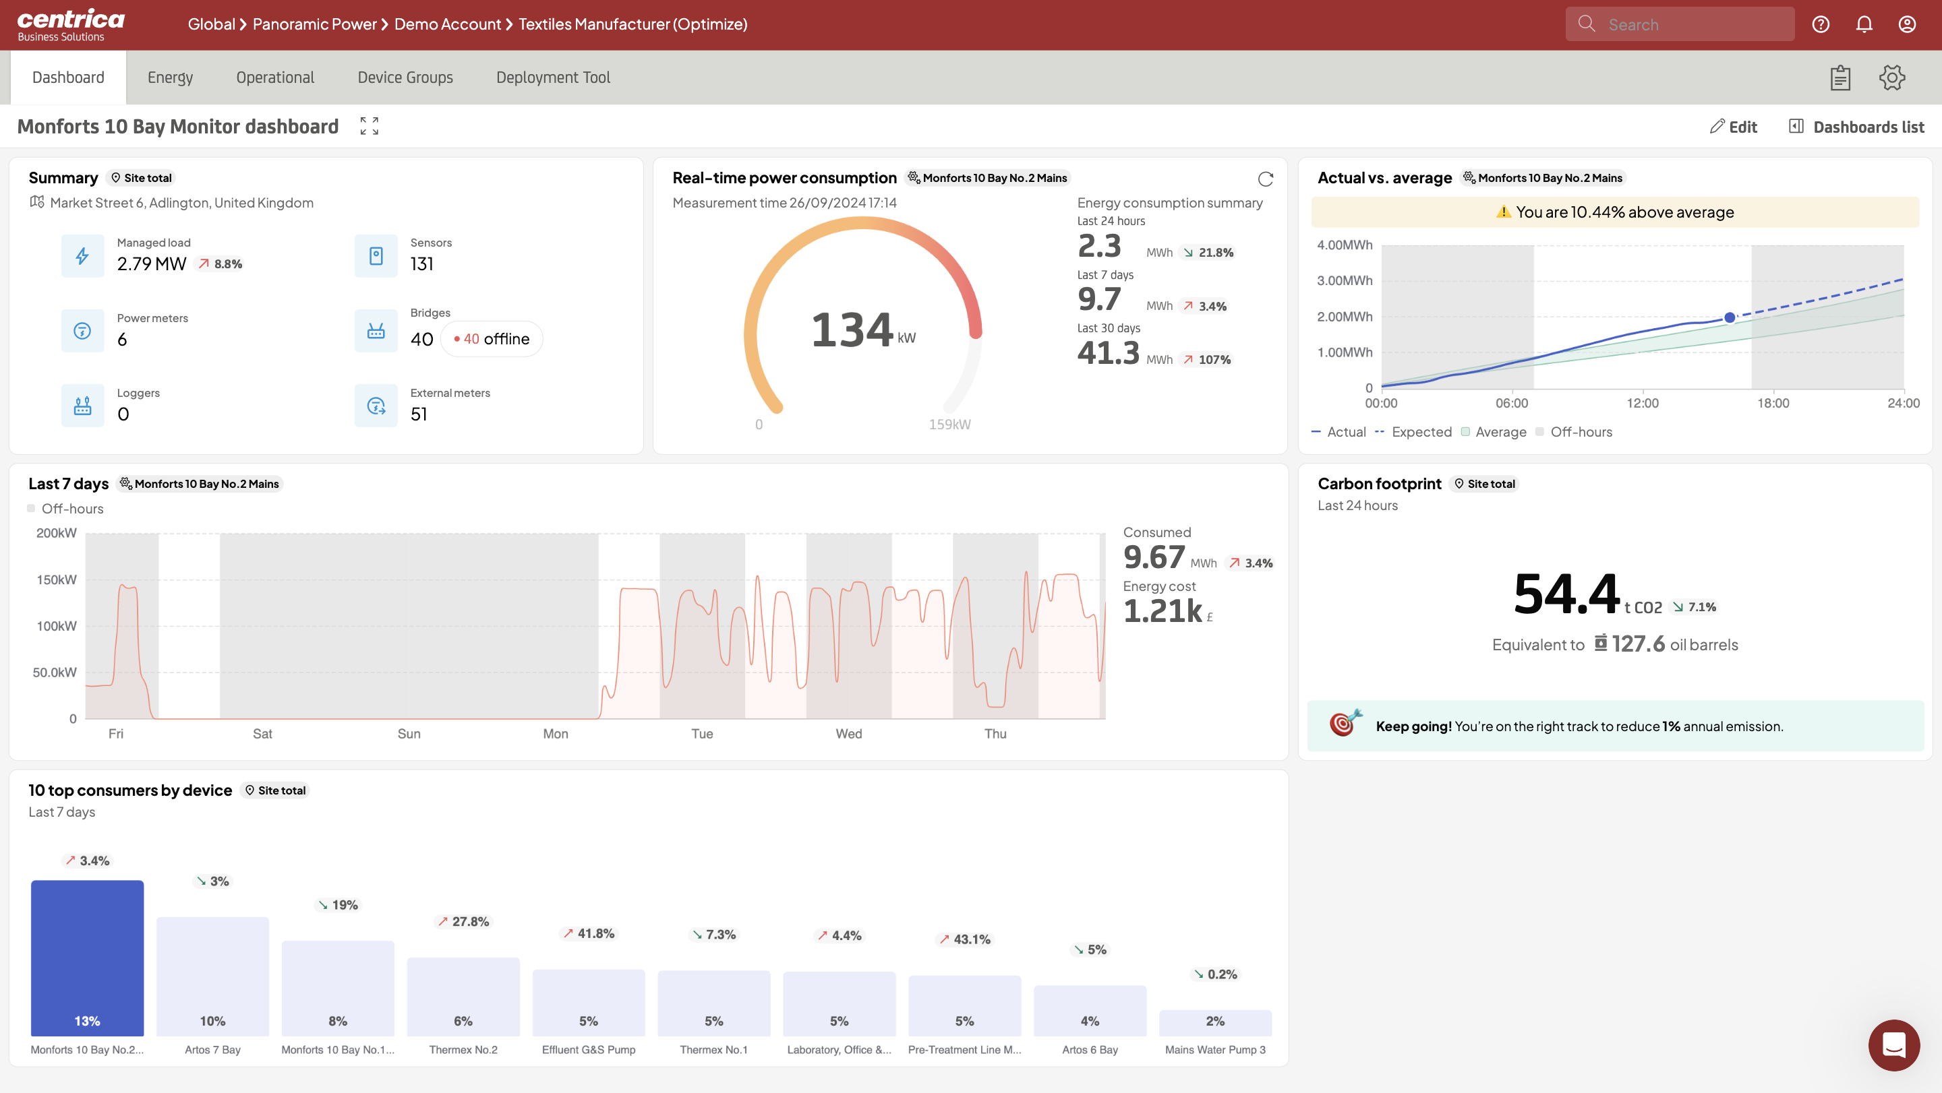Click the Edit dashboard button
The image size is (1942, 1093).
pyautogui.click(x=1733, y=127)
